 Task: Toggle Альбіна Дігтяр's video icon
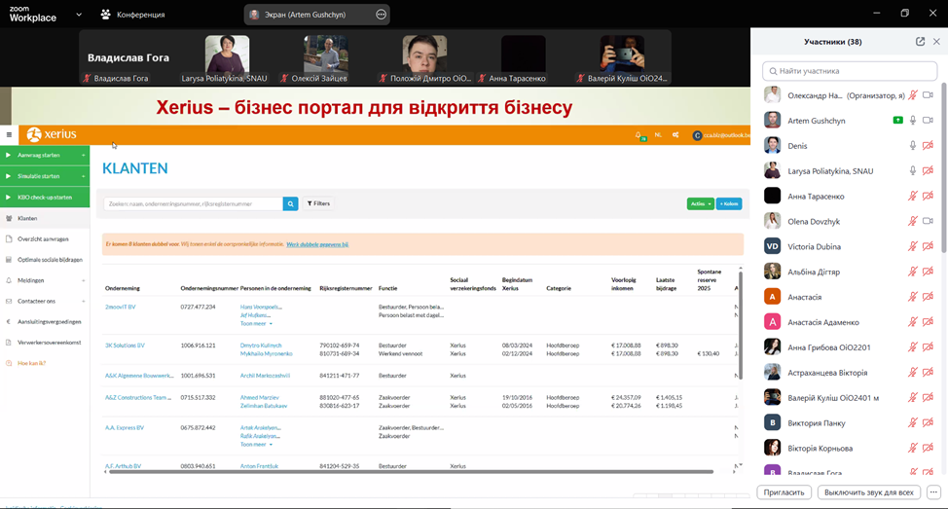(x=929, y=272)
